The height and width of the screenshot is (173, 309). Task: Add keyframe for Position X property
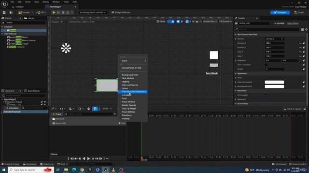pyautogui.click(x=304, y=43)
